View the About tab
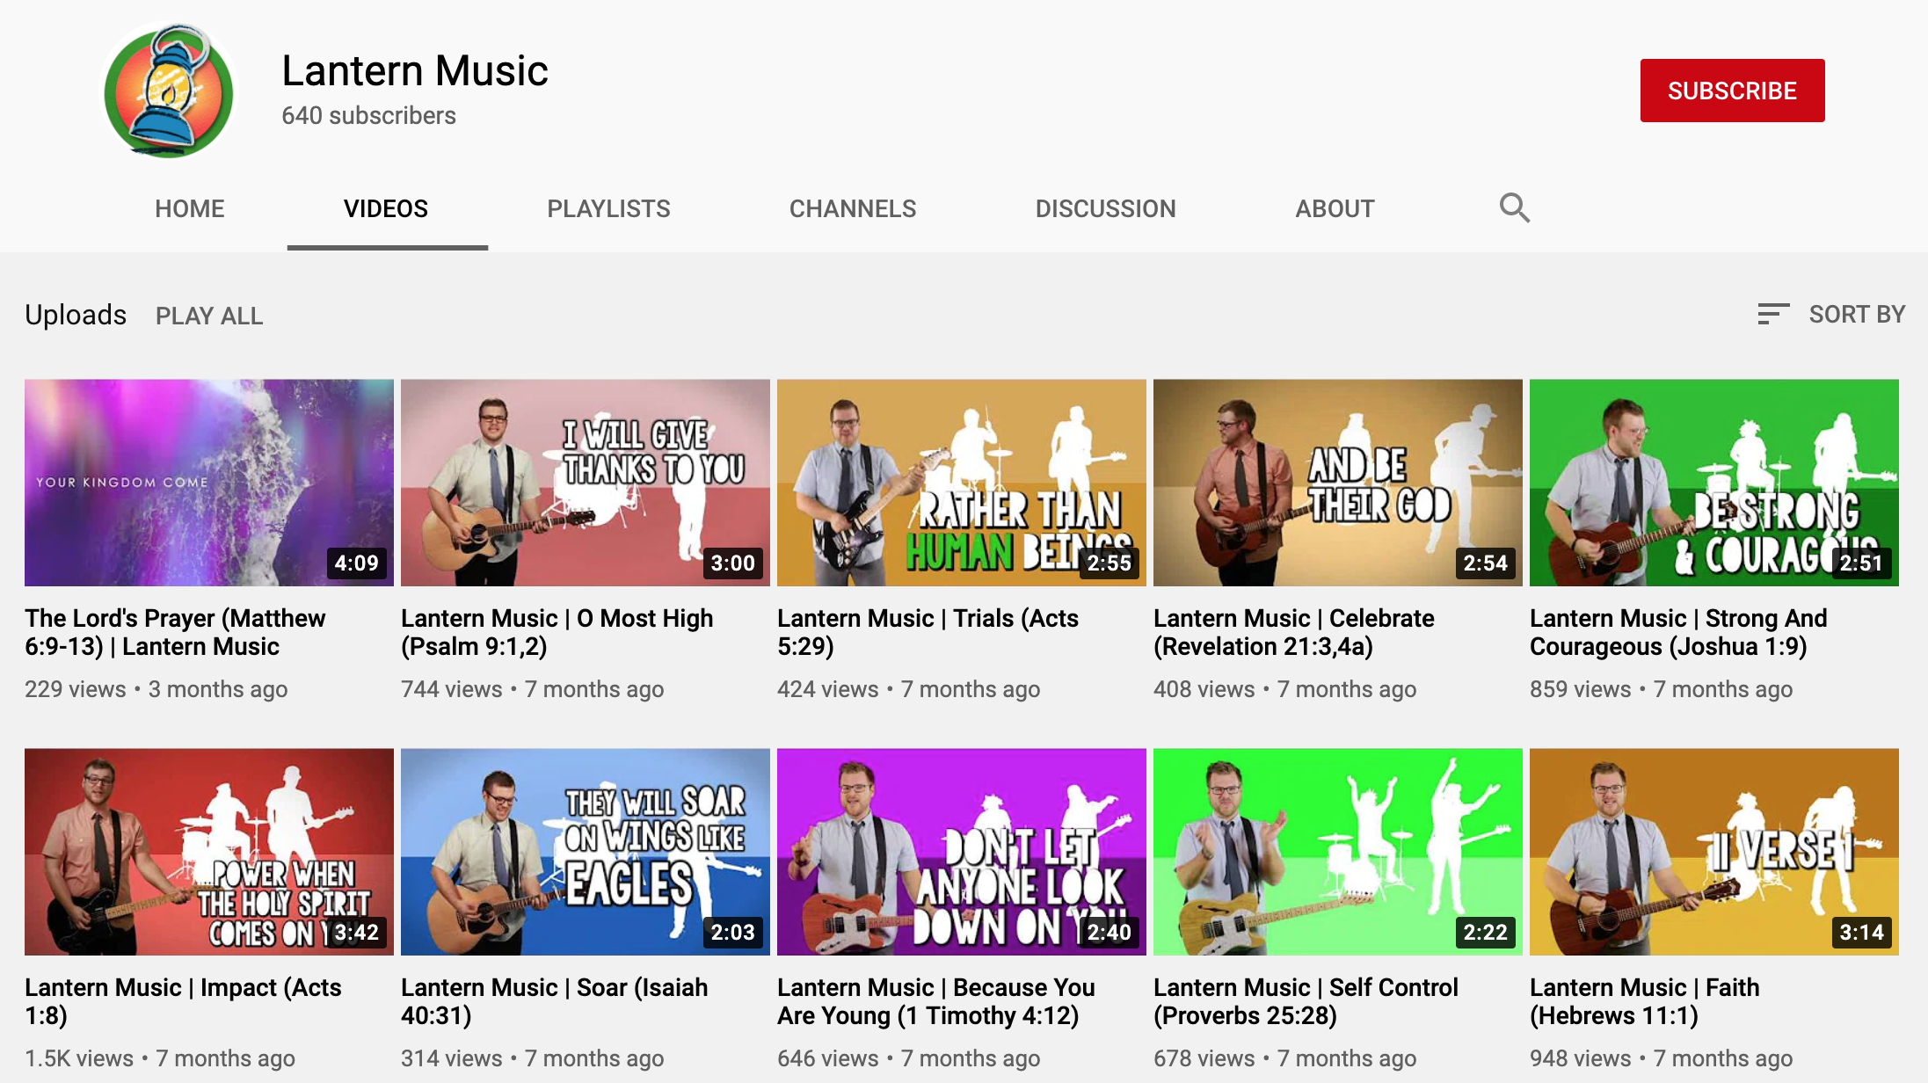The width and height of the screenshot is (1928, 1083). [x=1335, y=208]
